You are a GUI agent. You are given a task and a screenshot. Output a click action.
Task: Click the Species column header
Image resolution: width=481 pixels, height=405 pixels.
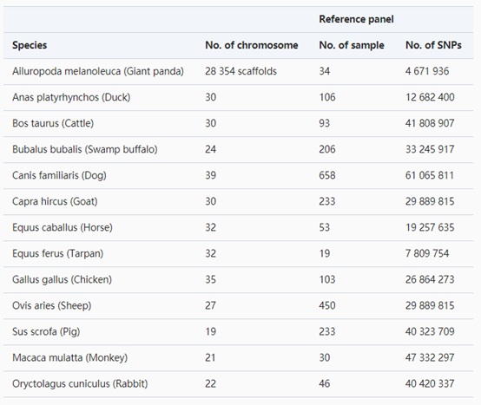coord(30,45)
